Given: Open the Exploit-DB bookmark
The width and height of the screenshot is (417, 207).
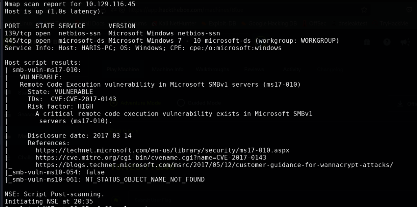Looking at the screenshot, I should point(219,23).
